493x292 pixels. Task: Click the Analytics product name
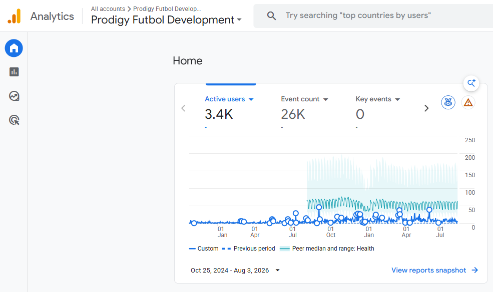tap(52, 16)
